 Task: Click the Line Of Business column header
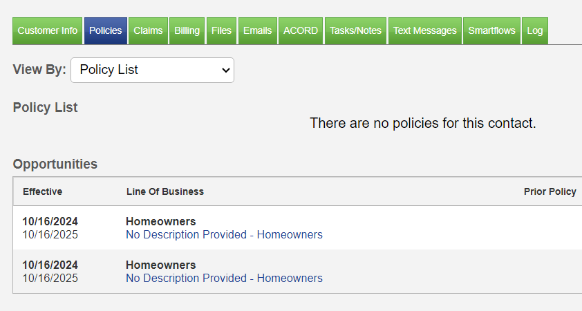[x=165, y=191]
